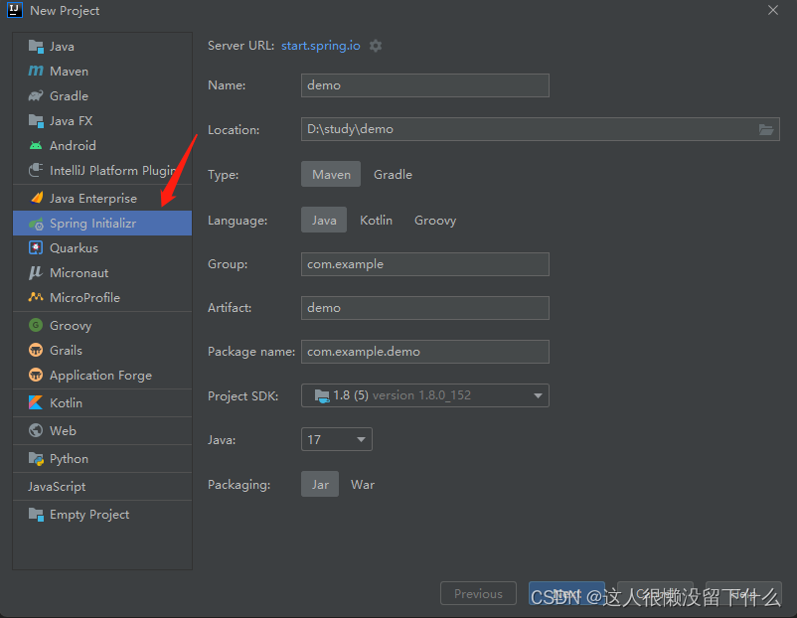The height and width of the screenshot is (618, 797).
Task: Click the Spring Initializr leaf icon
Action: (36, 224)
